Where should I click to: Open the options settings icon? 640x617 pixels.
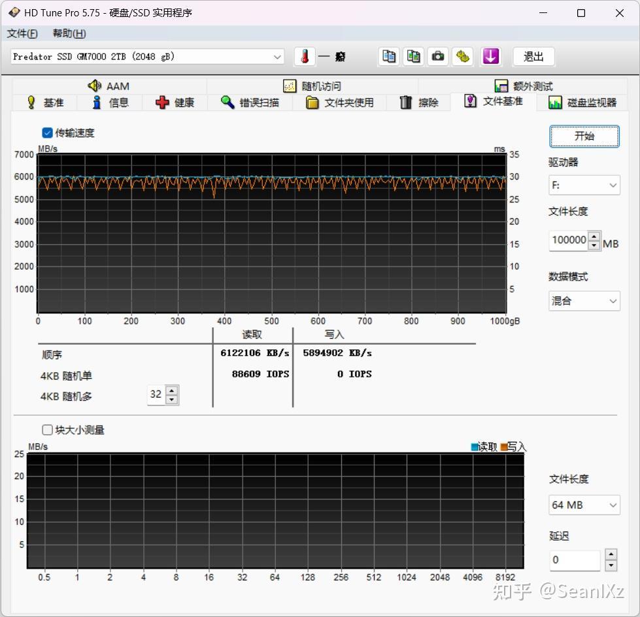pyautogui.click(x=463, y=57)
